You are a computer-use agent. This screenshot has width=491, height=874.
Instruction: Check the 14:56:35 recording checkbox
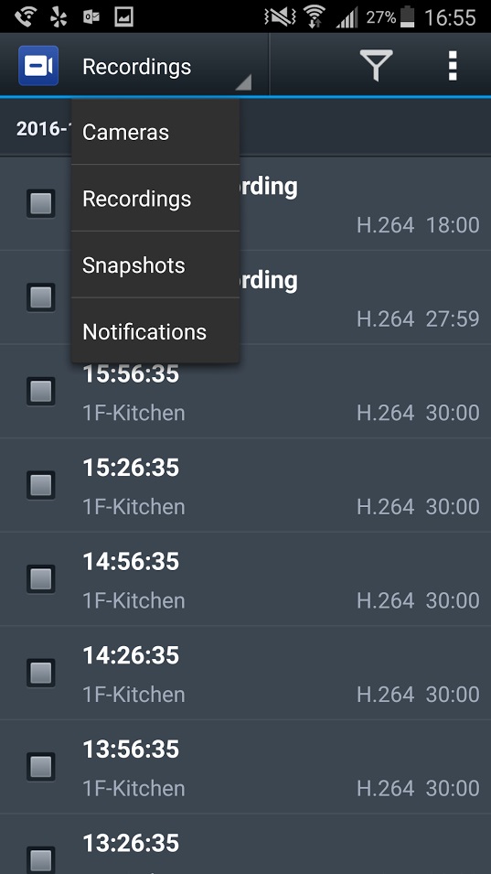click(x=40, y=578)
